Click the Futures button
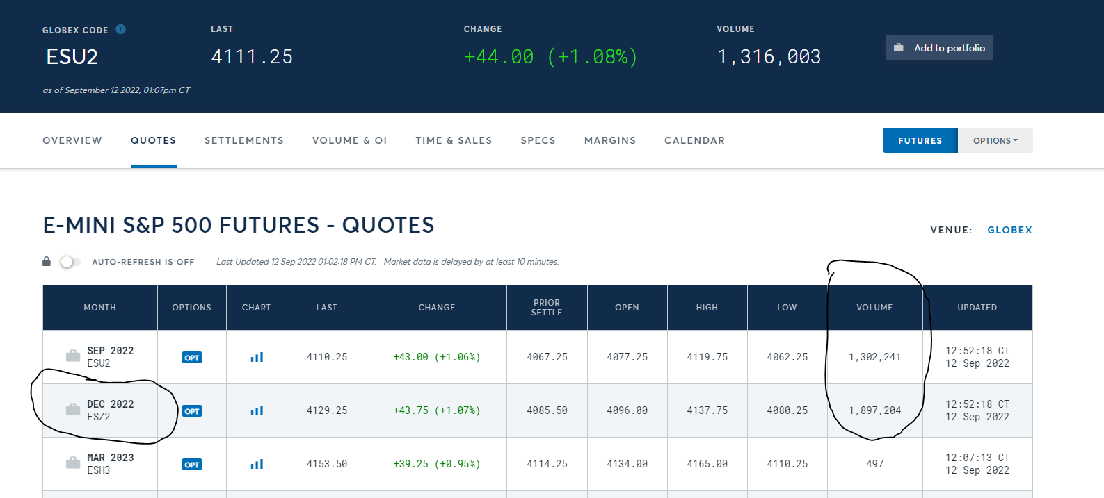This screenshot has width=1104, height=498. coord(920,140)
